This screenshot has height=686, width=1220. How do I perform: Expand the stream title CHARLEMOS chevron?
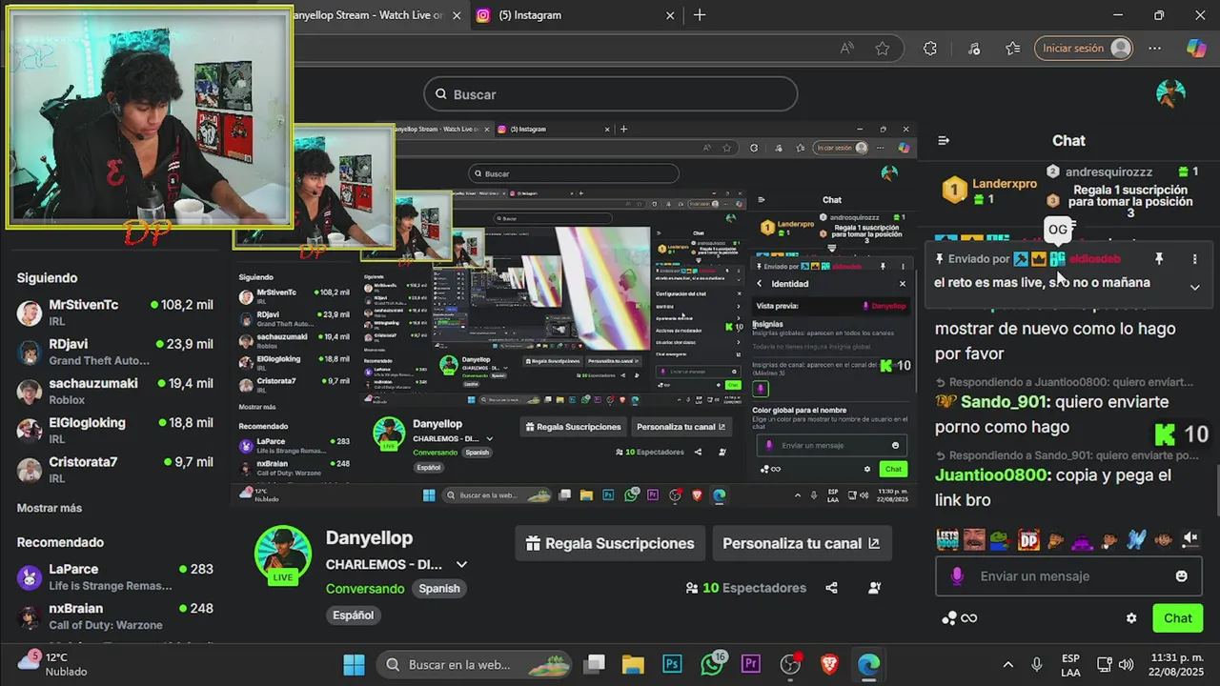(462, 564)
